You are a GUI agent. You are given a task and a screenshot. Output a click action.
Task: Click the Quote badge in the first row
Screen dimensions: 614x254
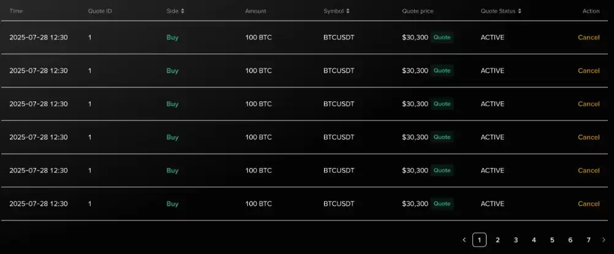442,37
